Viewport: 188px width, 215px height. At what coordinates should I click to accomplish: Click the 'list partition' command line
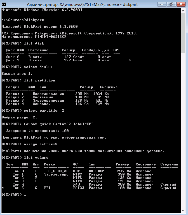(x=28, y=80)
